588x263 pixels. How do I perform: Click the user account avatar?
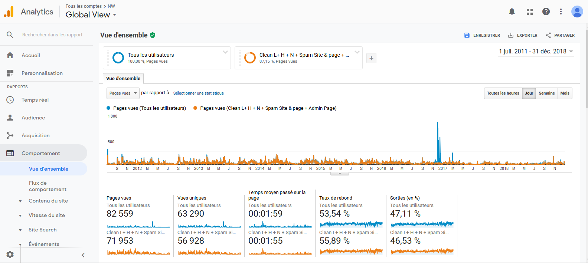pyautogui.click(x=577, y=12)
